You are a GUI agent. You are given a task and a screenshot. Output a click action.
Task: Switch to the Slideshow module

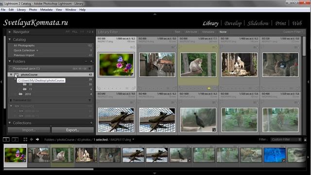tap(258, 23)
